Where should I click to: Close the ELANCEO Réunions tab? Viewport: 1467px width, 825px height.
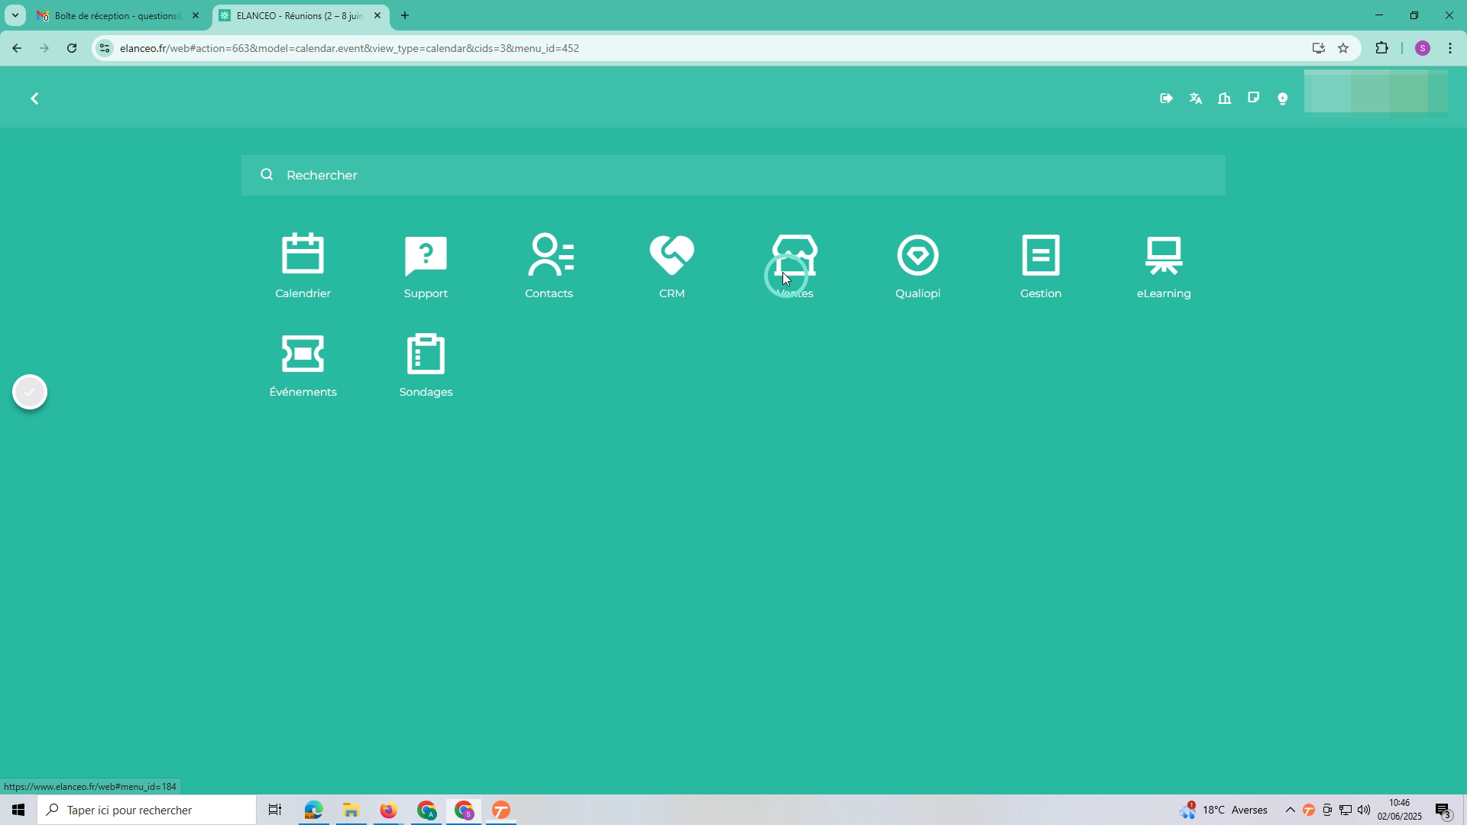[377, 15]
